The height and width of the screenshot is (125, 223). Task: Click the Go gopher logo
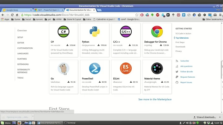point(63,68)
